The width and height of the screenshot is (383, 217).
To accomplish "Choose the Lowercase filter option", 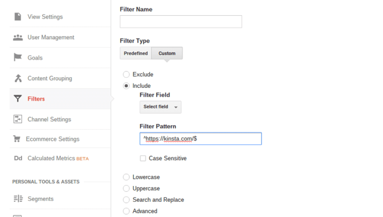I will (x=126, y=177).
